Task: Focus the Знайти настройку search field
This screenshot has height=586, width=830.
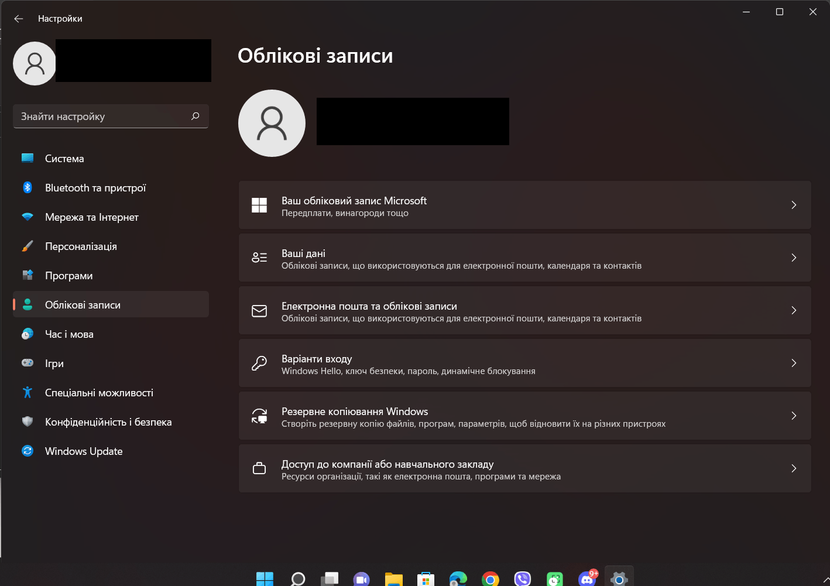Action: coord(111,116)
